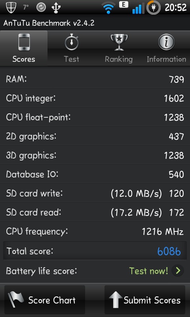This screenshot has width=190, height=317.
Task: Open the Score Chart button
Action: click(x=45, y=300)
